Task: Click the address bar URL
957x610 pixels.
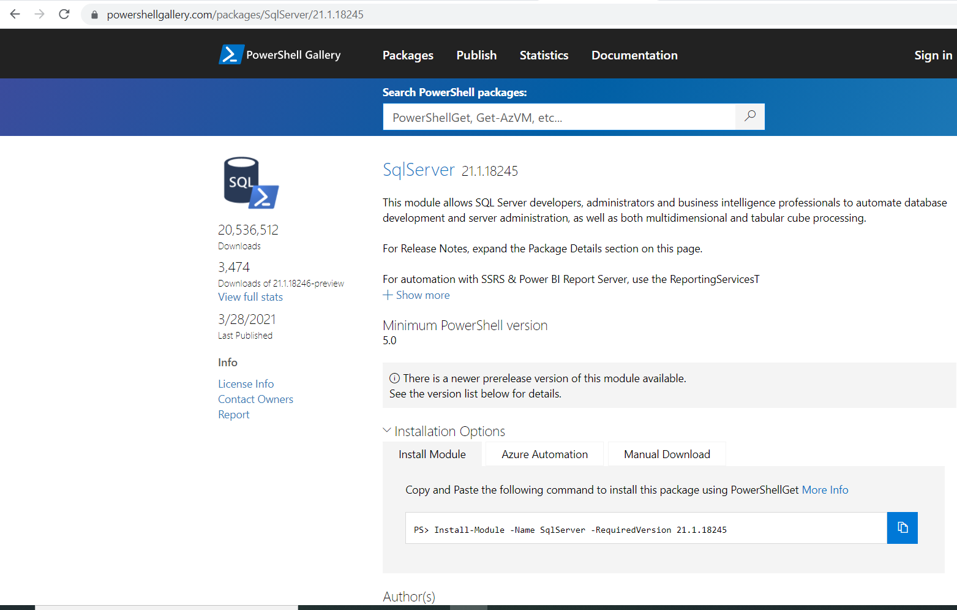Action: click(235, 15)
